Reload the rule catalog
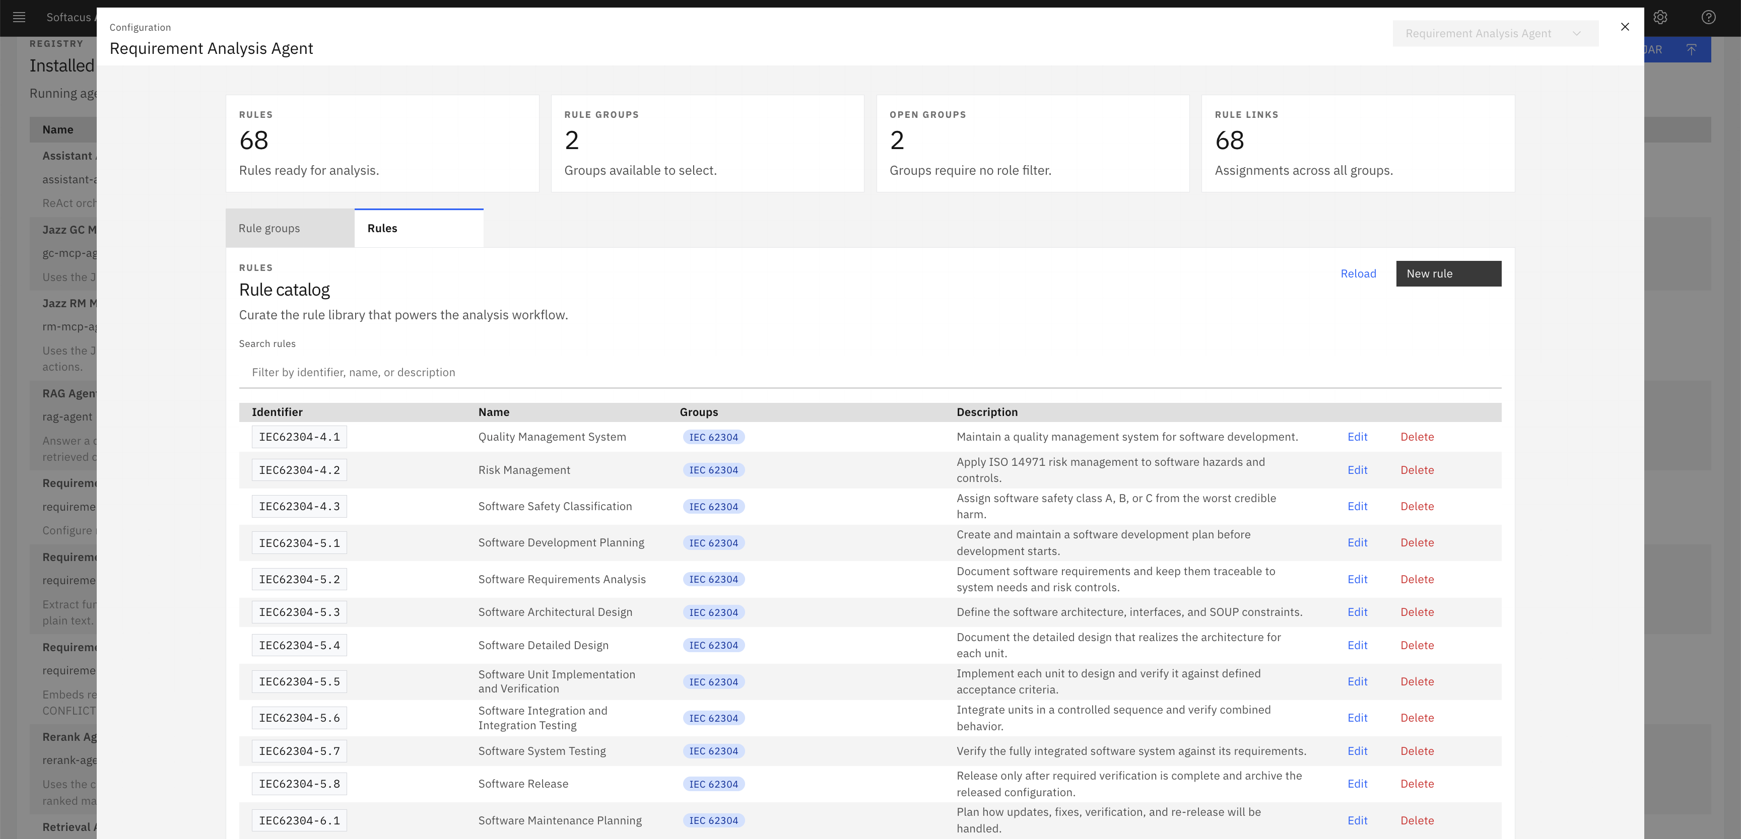 1358,273
